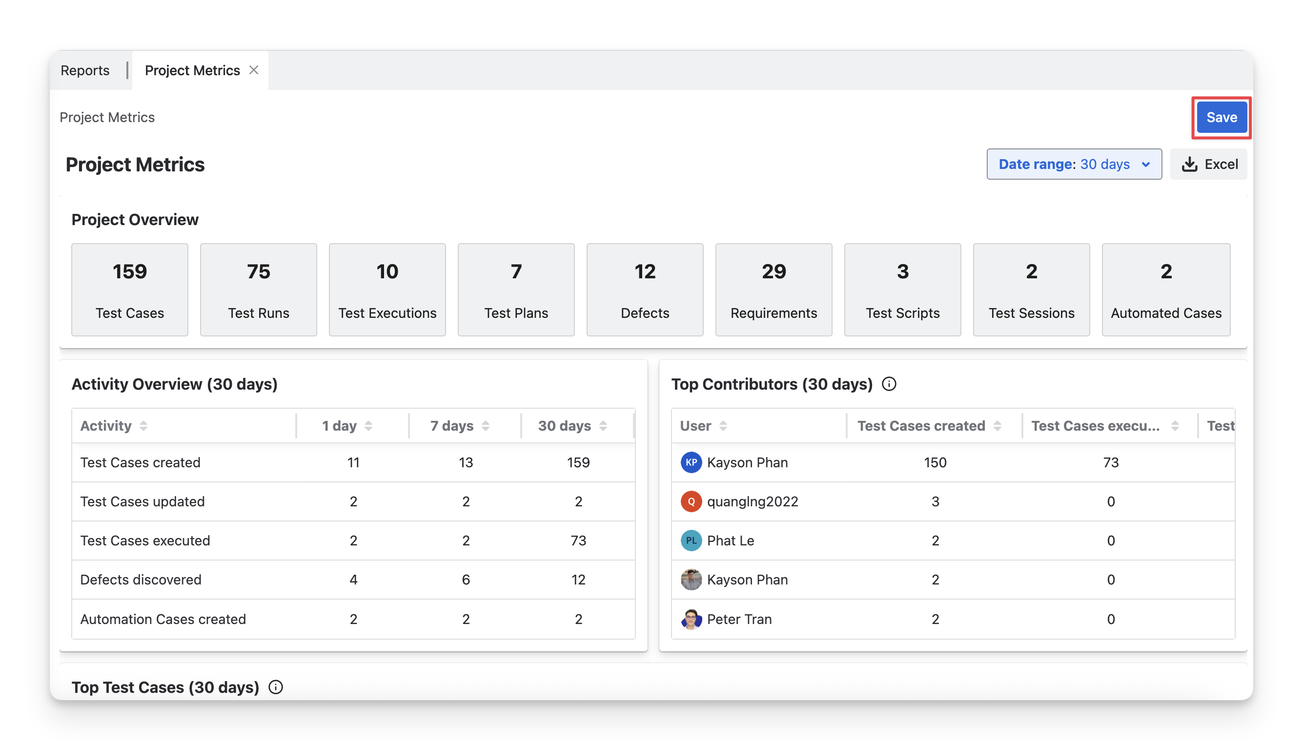This screenshot has width=1303, height=750.
Task: Click the Defects overview card
Action: click(645, 290)
